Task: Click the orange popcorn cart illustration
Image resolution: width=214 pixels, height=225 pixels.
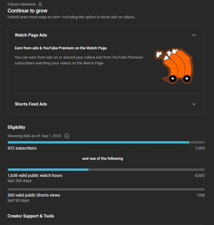Action: [174, 66]
